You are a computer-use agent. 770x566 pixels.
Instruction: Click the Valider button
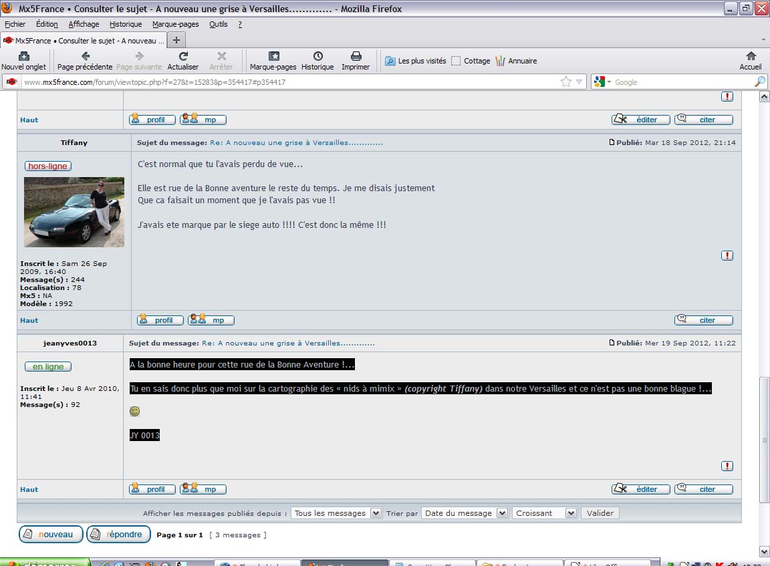(600, 513)
